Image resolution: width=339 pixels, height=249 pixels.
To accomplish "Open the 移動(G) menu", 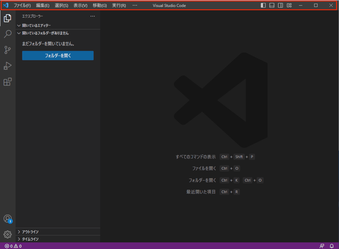I will click(100, 5).
